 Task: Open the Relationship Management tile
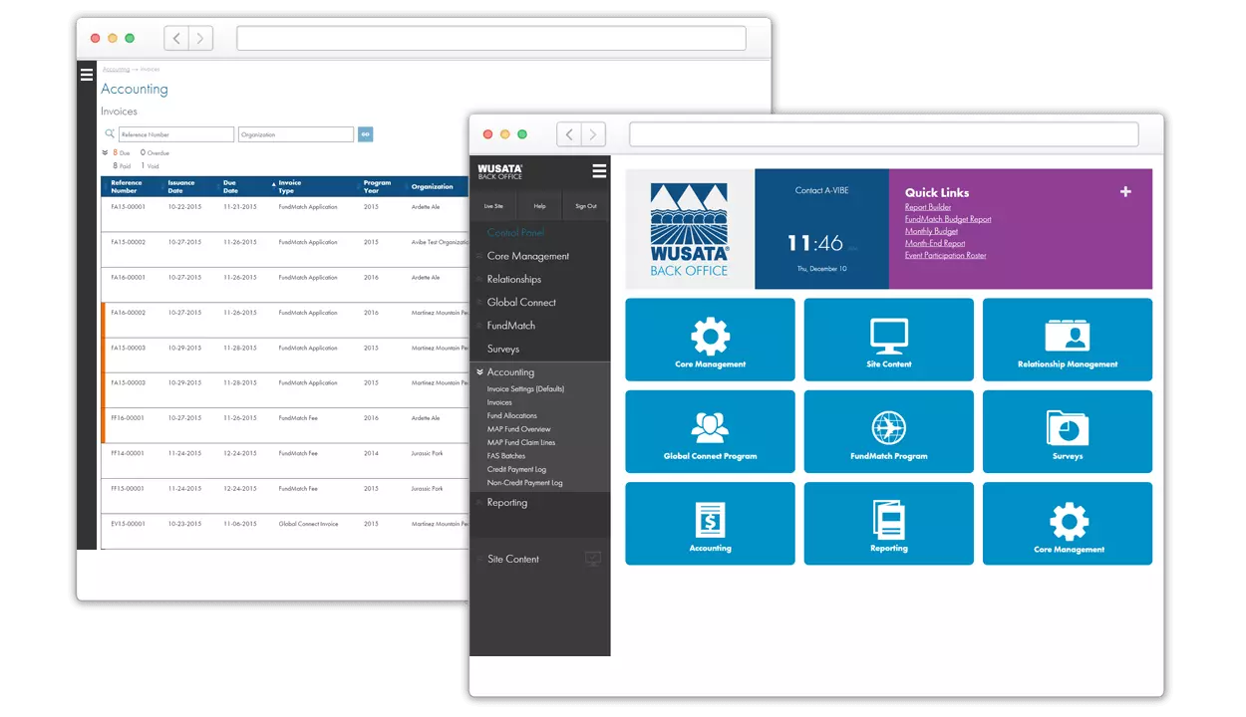click(x=1067, y=340)
